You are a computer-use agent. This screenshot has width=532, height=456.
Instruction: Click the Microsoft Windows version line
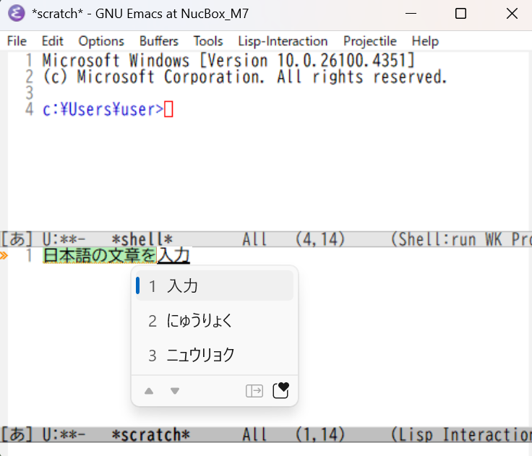[228, 61]
